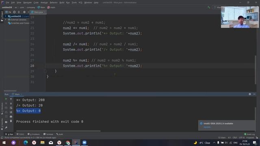Open Chrome from the taskbar
The image size is (260, 146).
coord(68,142)
